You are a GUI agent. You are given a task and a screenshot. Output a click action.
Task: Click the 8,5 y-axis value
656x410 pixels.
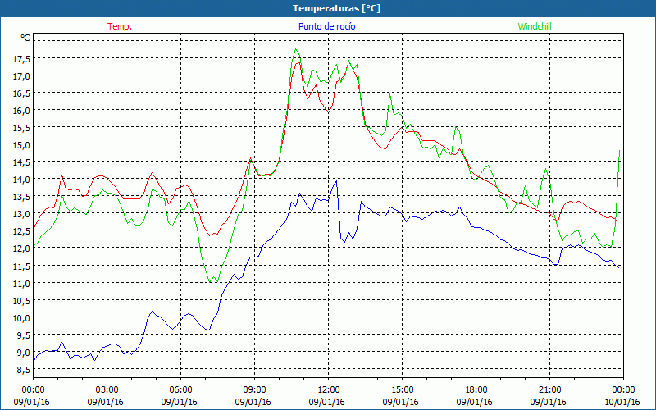(x=23, y=370)
